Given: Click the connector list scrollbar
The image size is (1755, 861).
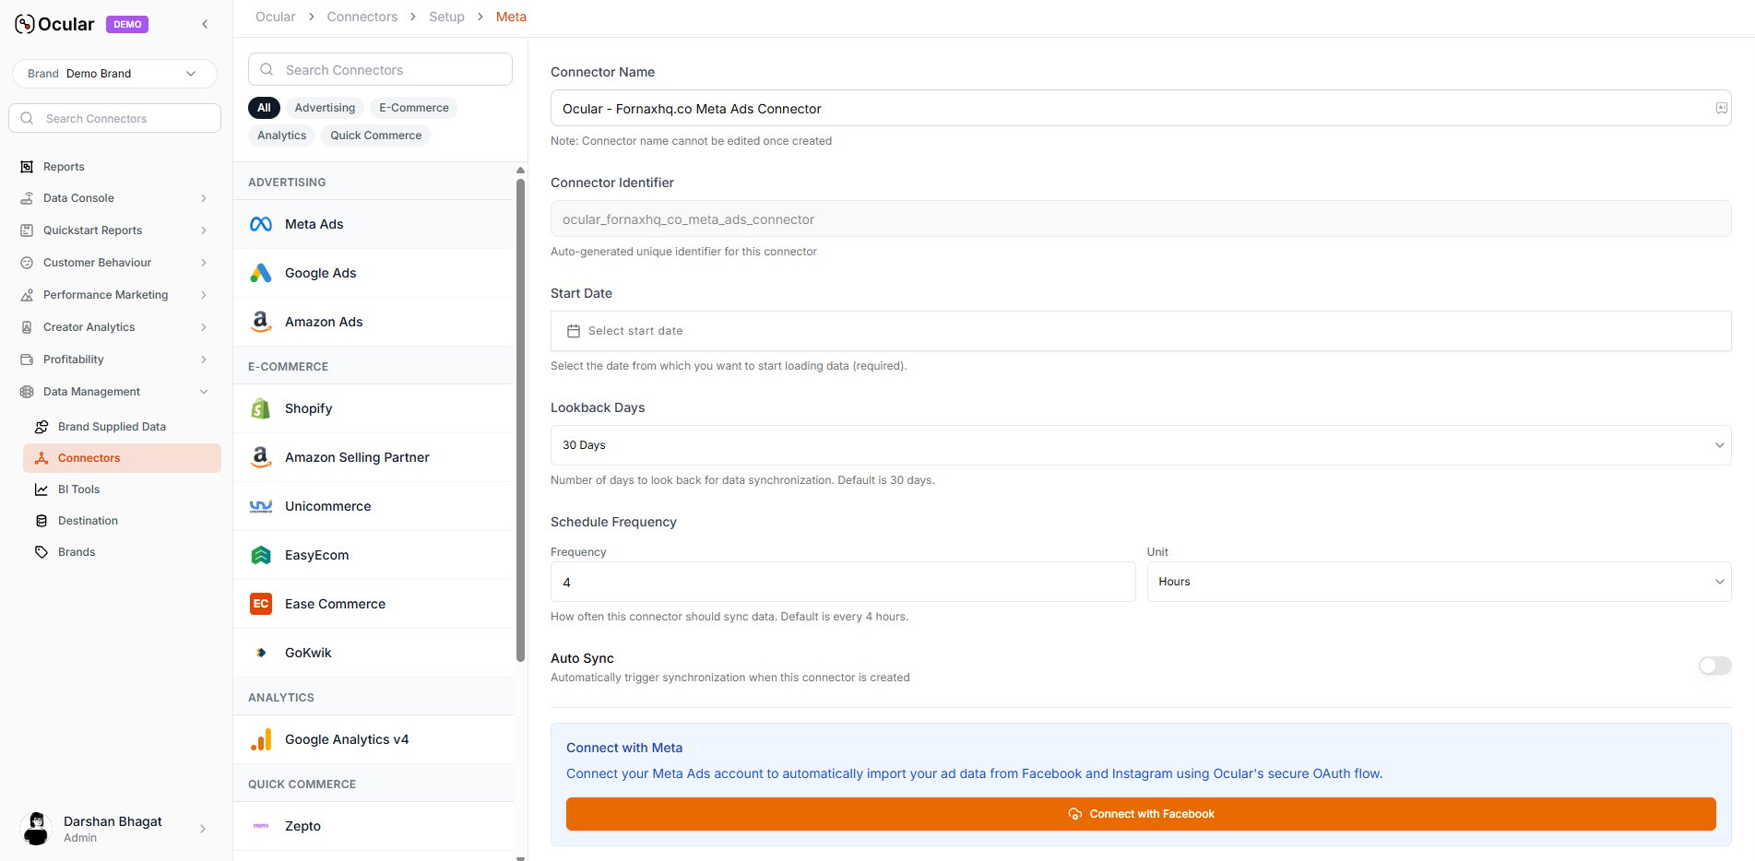Looking at the screenshot, I should (520, 419).
